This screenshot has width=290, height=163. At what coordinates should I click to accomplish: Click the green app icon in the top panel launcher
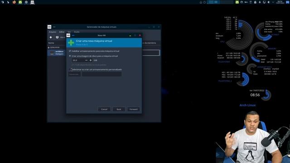coord(20,2)
